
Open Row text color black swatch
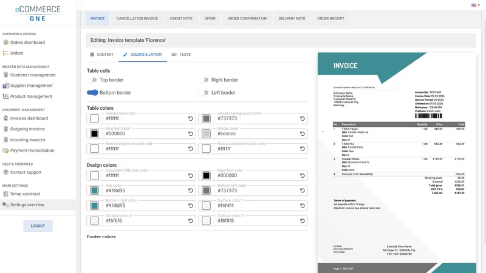click(94, 133)
